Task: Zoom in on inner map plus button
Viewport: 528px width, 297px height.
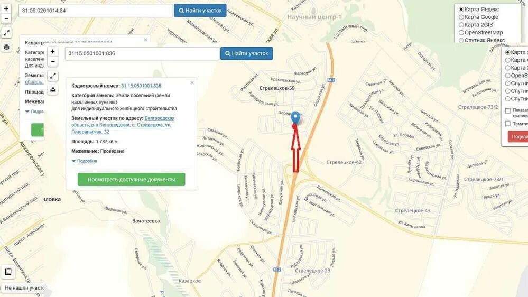Action: pos(52,51)
